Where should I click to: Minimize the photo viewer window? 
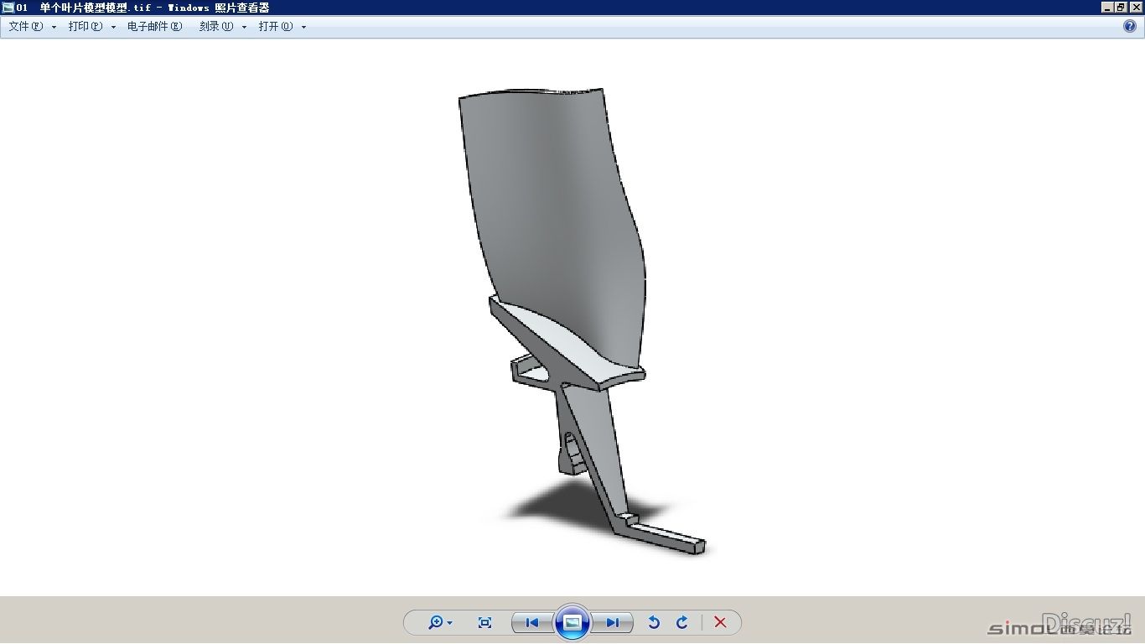pyautogui.click(x=1107, y=8)
